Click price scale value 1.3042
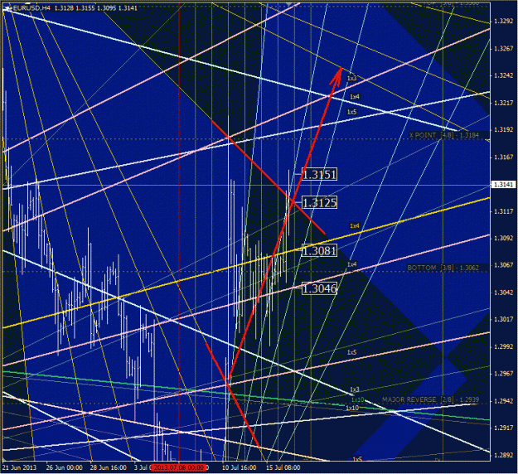 (x=503, y=293)
